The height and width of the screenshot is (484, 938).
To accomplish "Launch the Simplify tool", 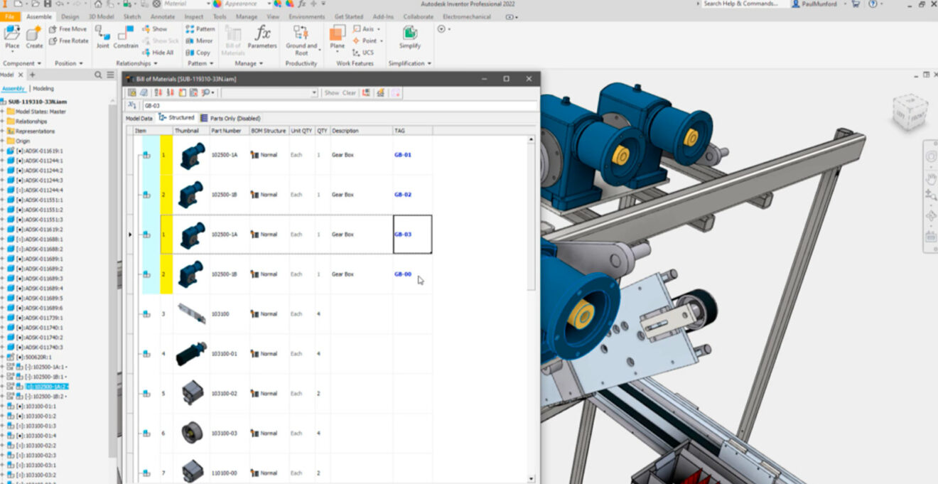I will (409, 37).
